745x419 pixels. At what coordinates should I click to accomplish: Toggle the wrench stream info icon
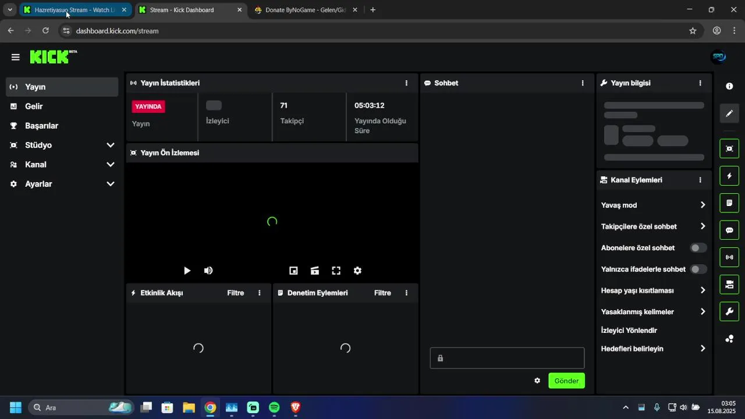coord(729,311)
